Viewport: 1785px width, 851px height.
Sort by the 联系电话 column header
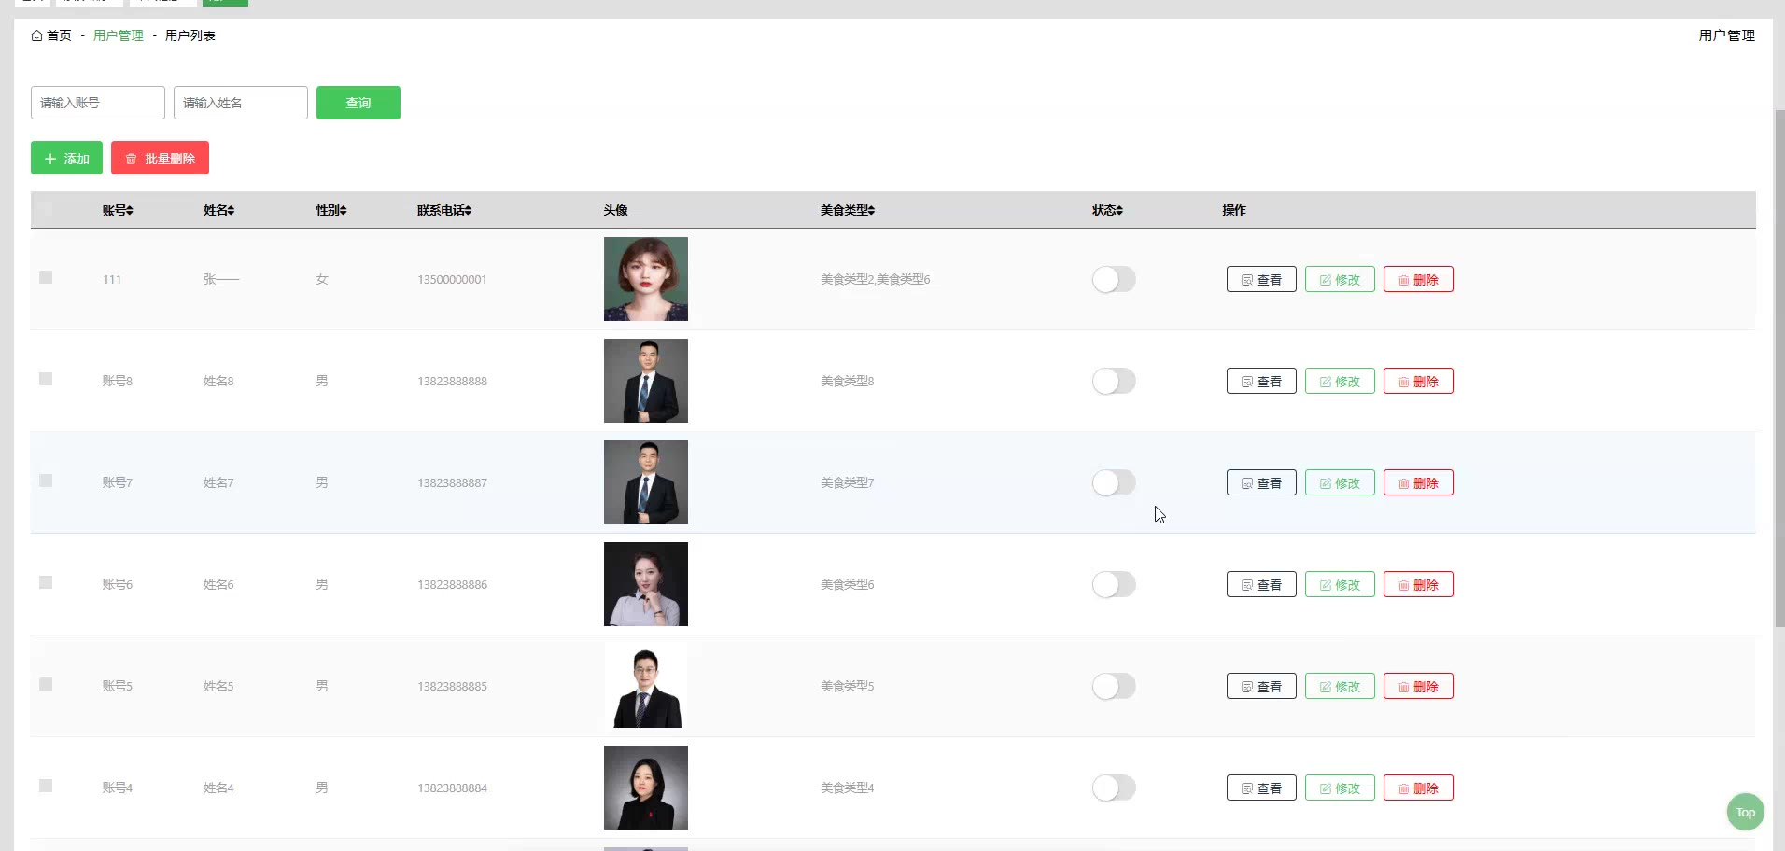tap(444, 210)
